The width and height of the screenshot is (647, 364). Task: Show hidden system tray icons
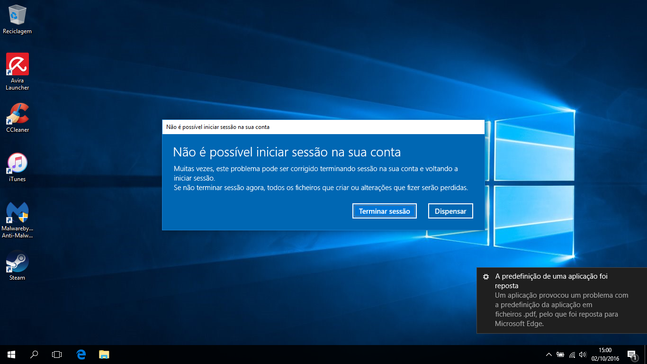pyautogui.click(x=548, y=355)
